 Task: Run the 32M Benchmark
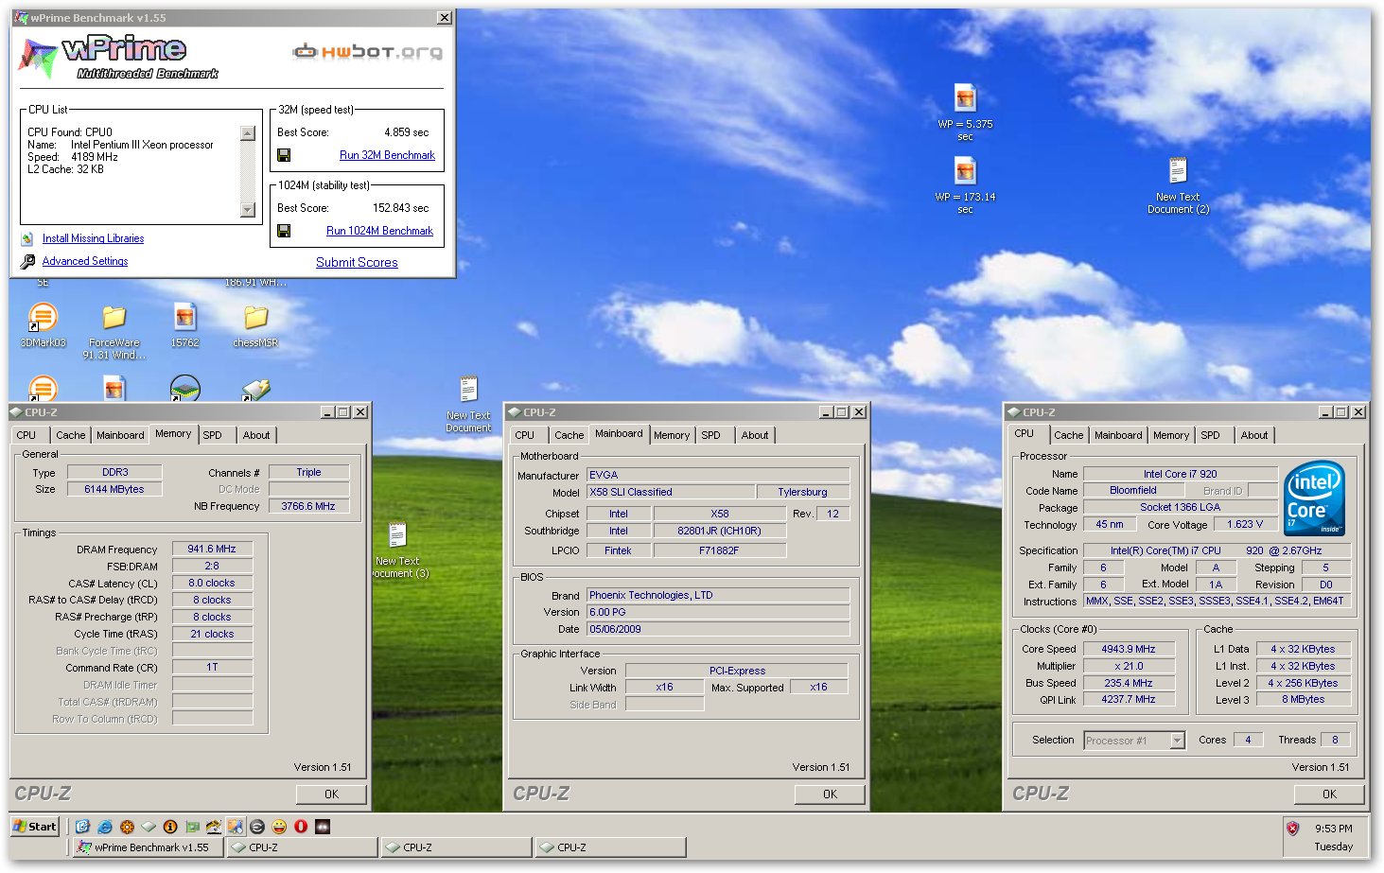(387, 155)
